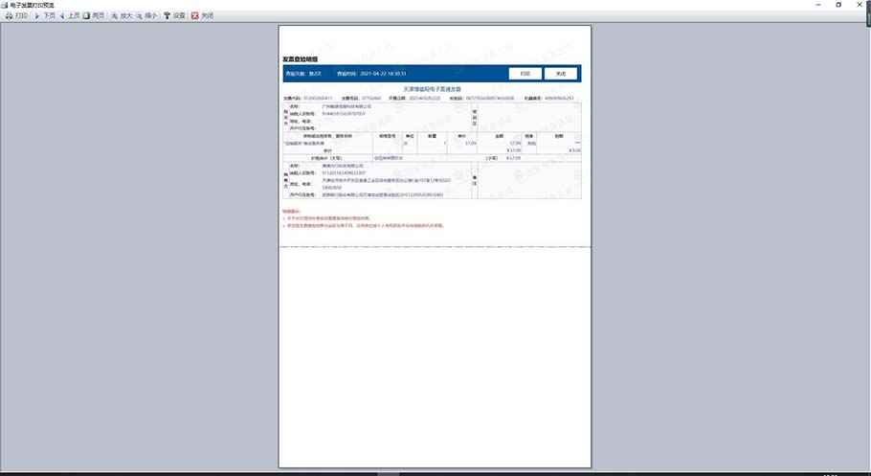Screen dimensions: 871x476
Task: Go to previous page (上页)
Action: click(x=68, y=16)
